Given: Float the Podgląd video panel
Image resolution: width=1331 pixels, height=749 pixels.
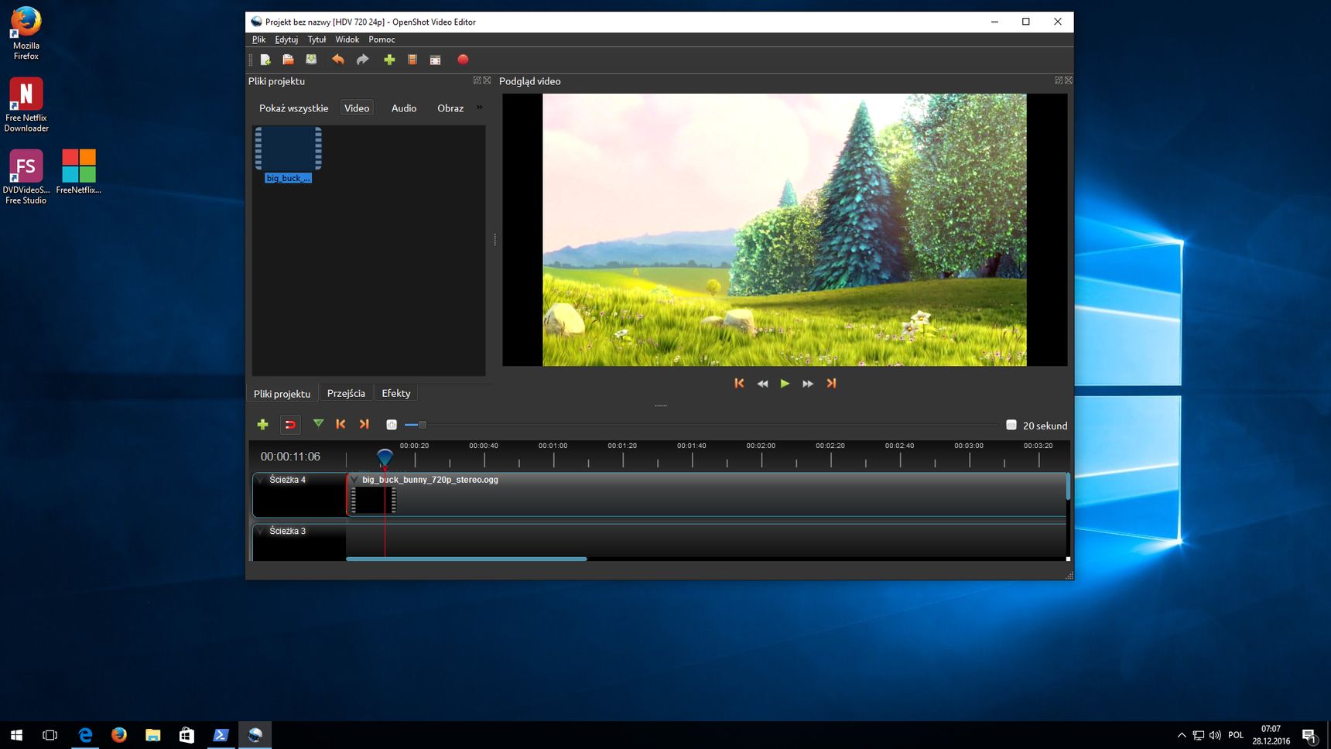Looking at the screenshot, I should click(x=1059, y=80).
